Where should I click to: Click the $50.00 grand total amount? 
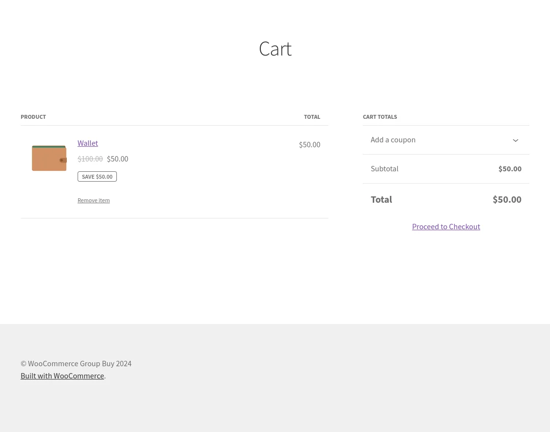(507, 199)
